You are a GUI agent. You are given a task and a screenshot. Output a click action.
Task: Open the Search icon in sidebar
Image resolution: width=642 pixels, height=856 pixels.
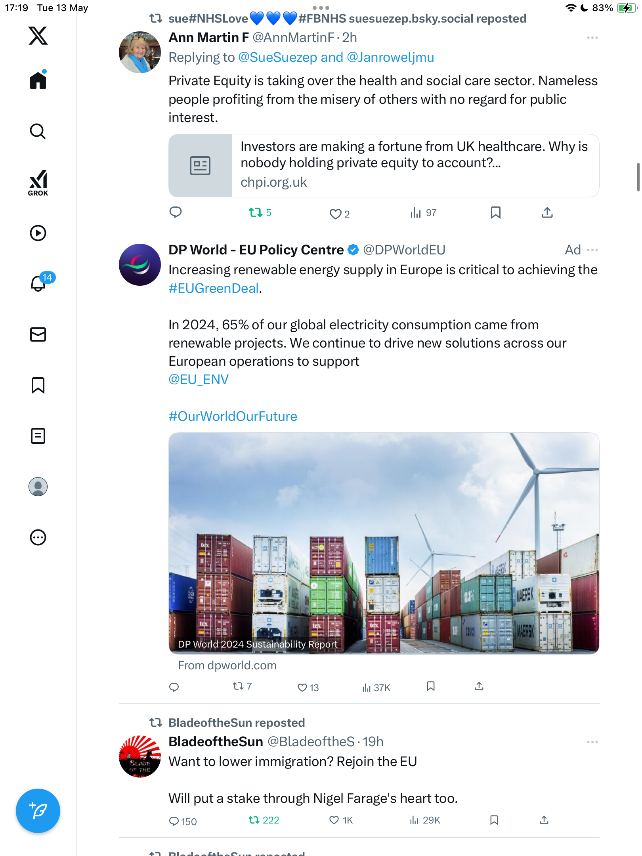click(x=38, y=132)
